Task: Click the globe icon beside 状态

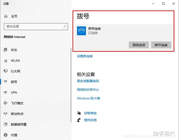Action: (5, 50)
